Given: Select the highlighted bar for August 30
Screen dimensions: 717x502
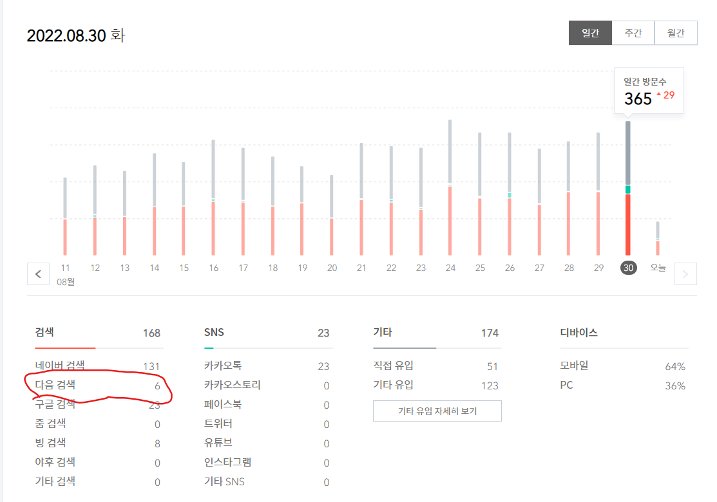Looking at the screenshot, I should pyautogui.click(x=629, y=193).
